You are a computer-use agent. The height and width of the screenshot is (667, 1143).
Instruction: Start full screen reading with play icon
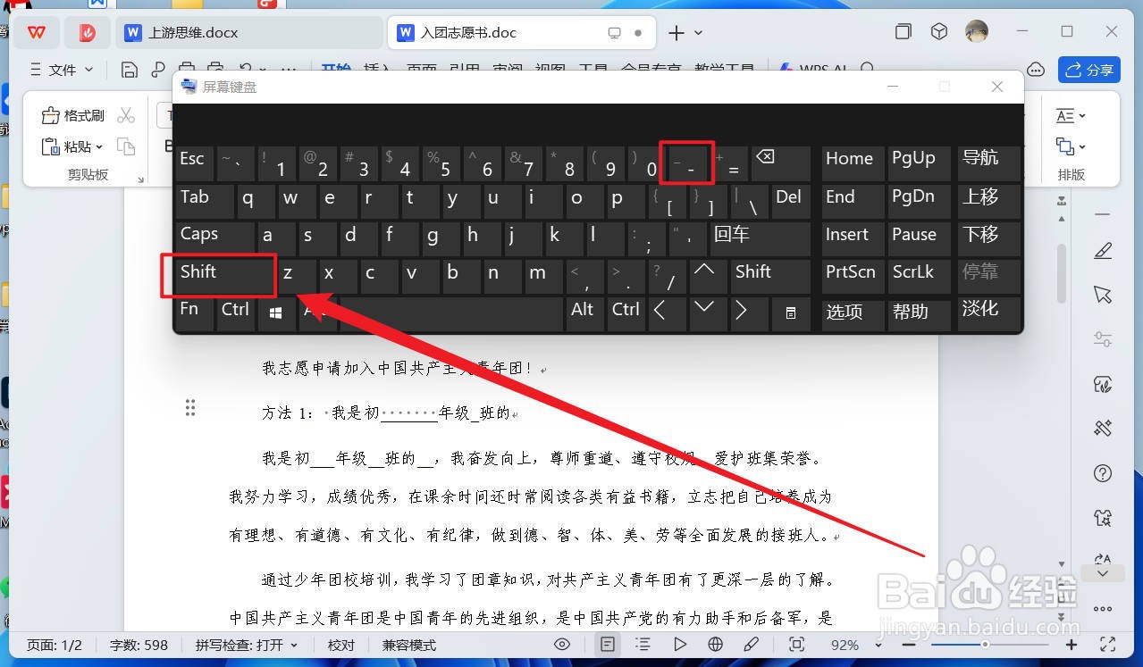[x=680, y=644]
